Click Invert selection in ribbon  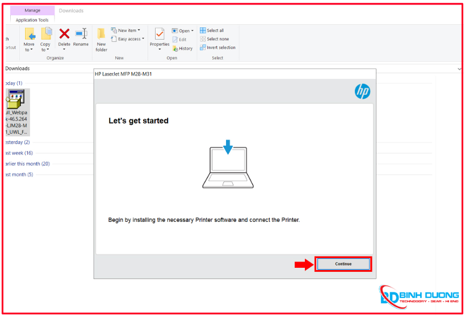click(217, 48)
